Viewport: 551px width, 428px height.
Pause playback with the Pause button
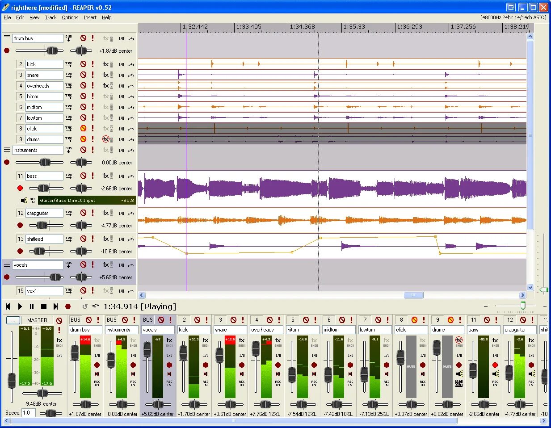[x=32, y=306]
